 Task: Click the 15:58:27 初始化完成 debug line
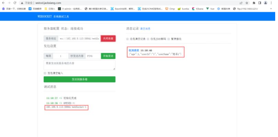(x=61, y=98)
